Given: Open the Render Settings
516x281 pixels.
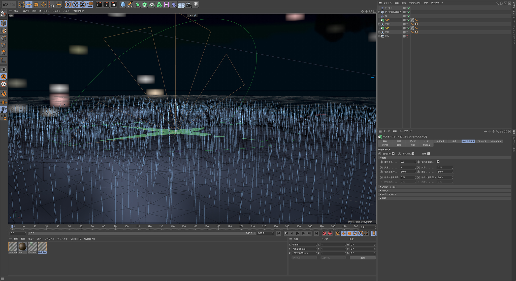Looking at the screenshot, I should 114,4.
